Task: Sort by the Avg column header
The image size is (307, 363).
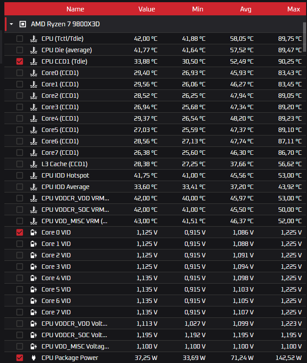Action: 245,9
